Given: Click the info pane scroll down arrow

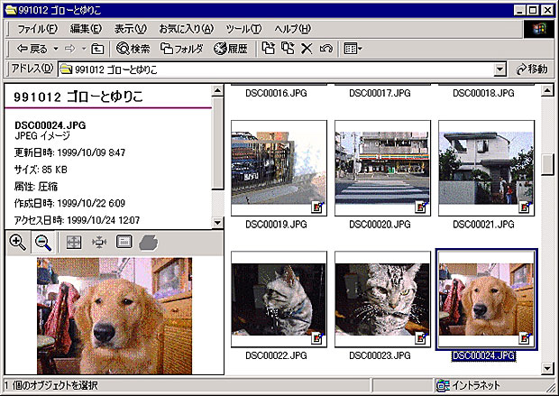Looking at the screenshot, I should 217,223.
